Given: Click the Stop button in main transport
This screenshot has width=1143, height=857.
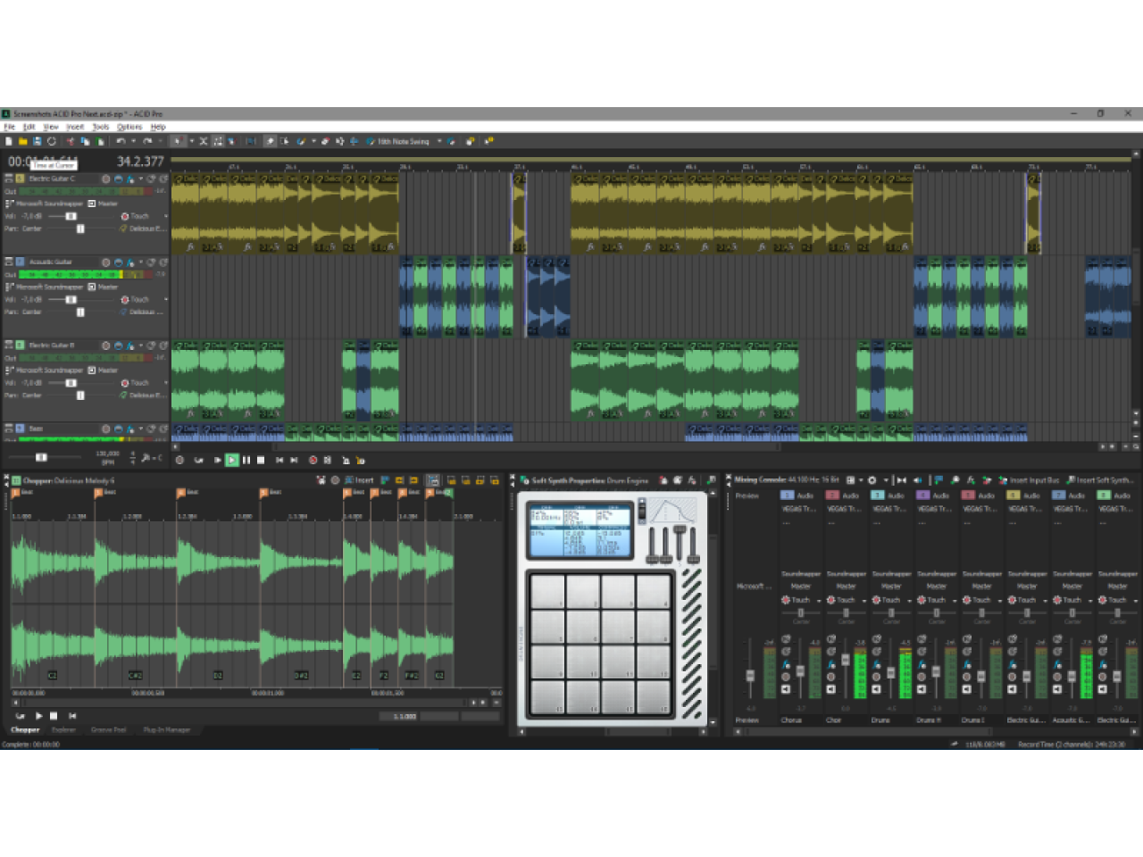Looking at the screenshot, I should 261,460.
